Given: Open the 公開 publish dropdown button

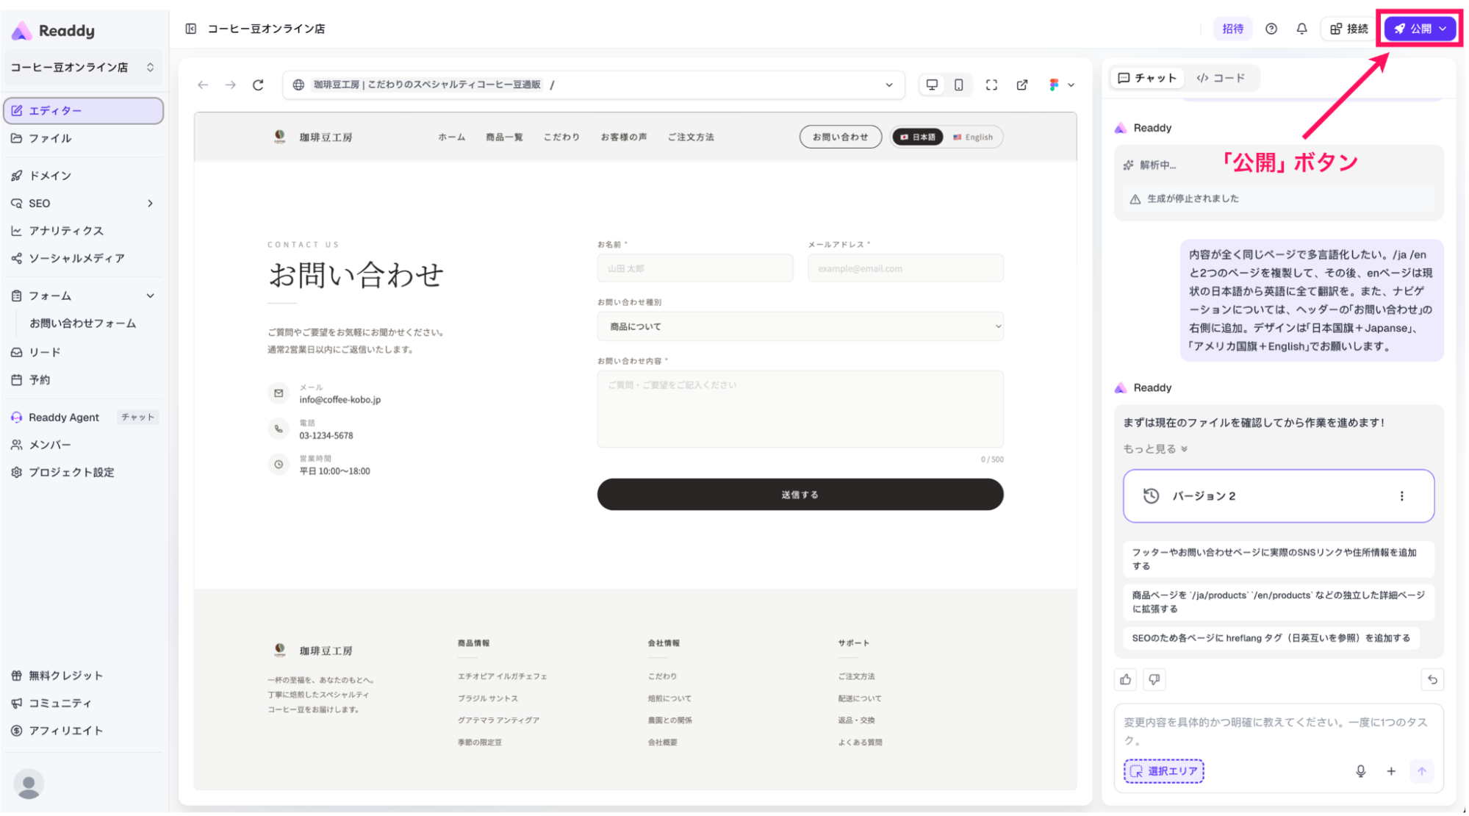Looking at the screenshot, I should click(x=1420, y=29).
